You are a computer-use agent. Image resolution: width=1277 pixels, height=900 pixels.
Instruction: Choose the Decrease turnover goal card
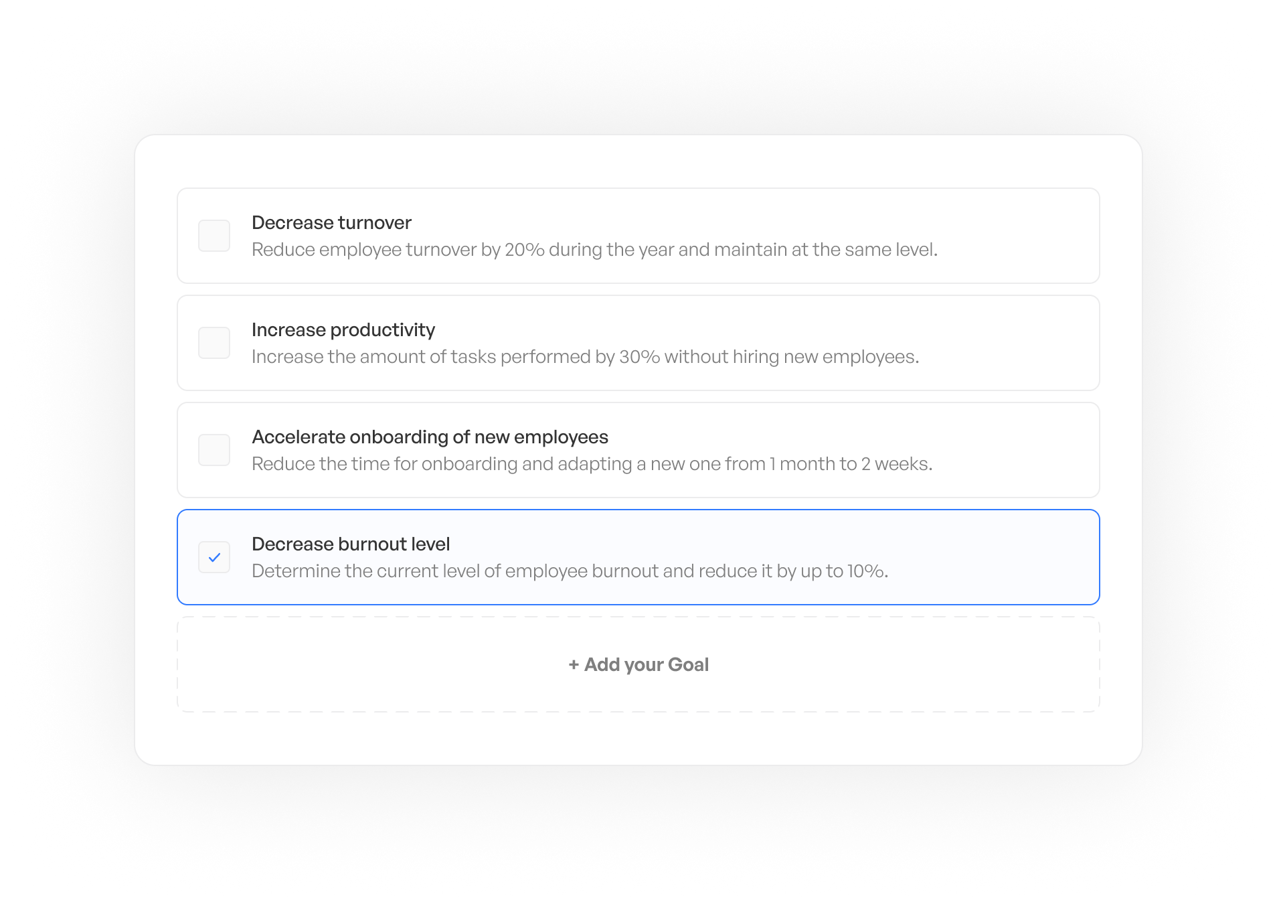[638, 236]
